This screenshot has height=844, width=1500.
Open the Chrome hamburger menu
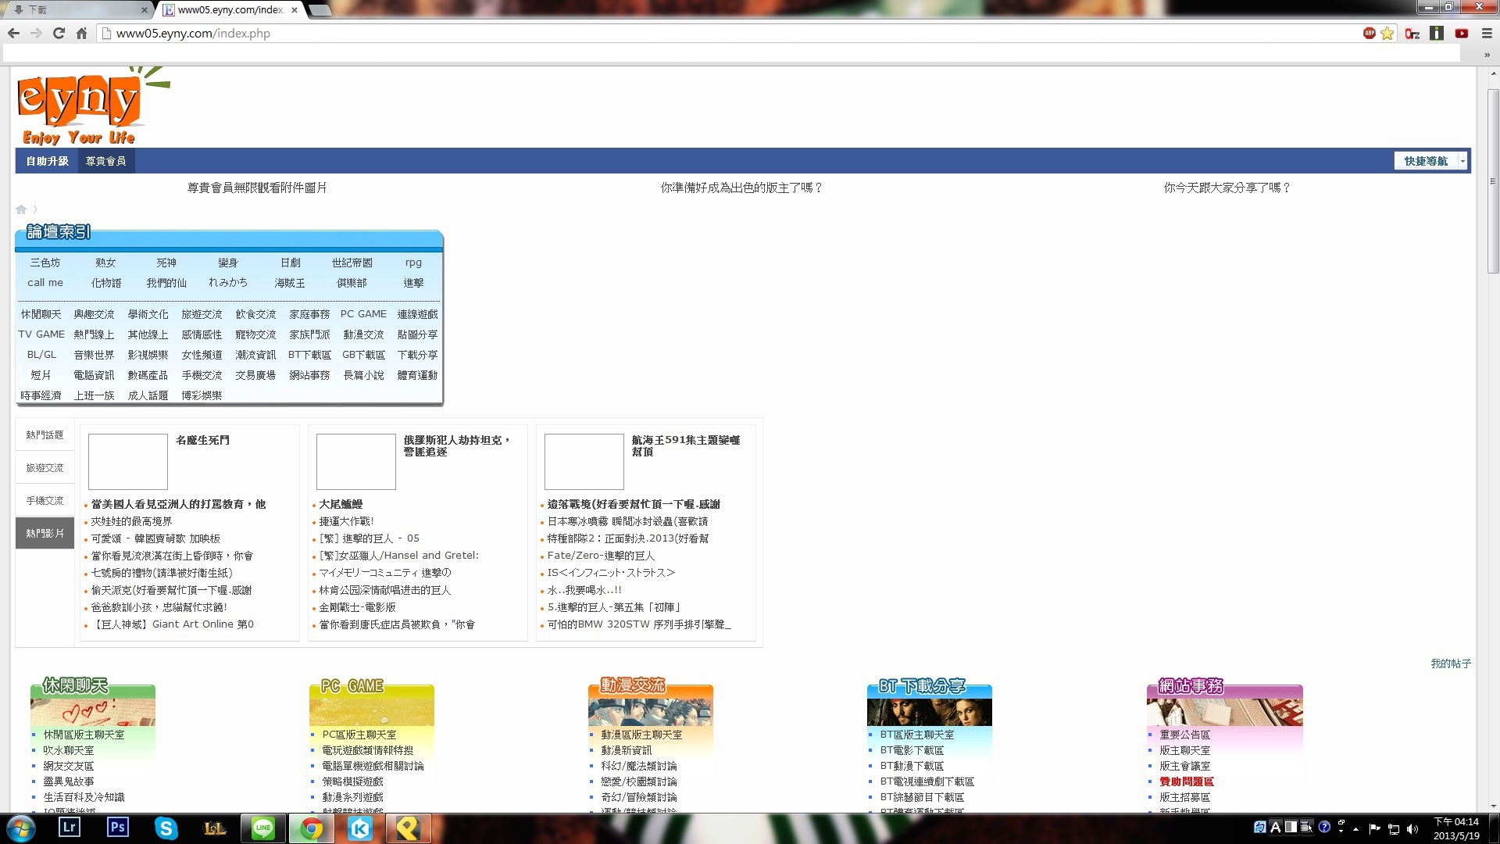point(1487,33)
